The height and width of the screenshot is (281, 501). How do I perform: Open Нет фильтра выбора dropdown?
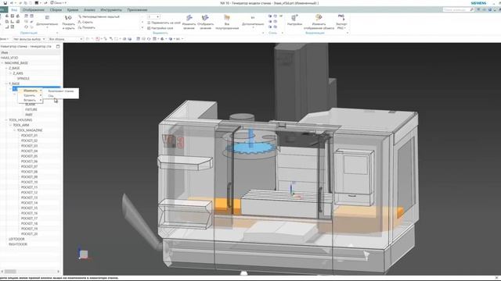(x=29, y=39)
